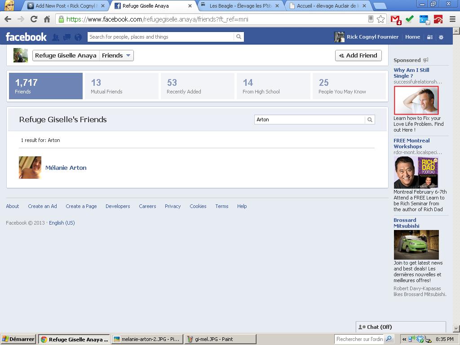Click the About footer link
460x345 pixels.
pos(12,206)
